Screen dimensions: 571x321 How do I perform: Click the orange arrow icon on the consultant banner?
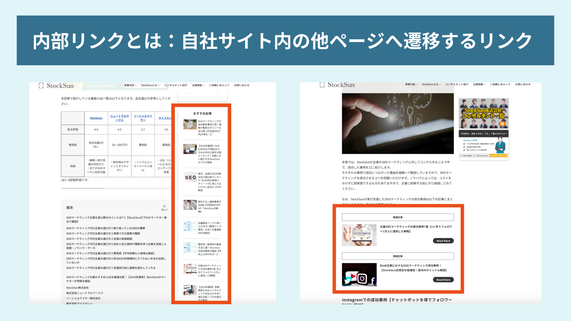tap(502, 124)
